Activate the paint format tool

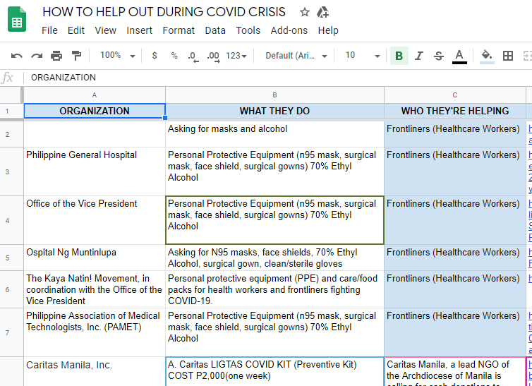point(76,56)
